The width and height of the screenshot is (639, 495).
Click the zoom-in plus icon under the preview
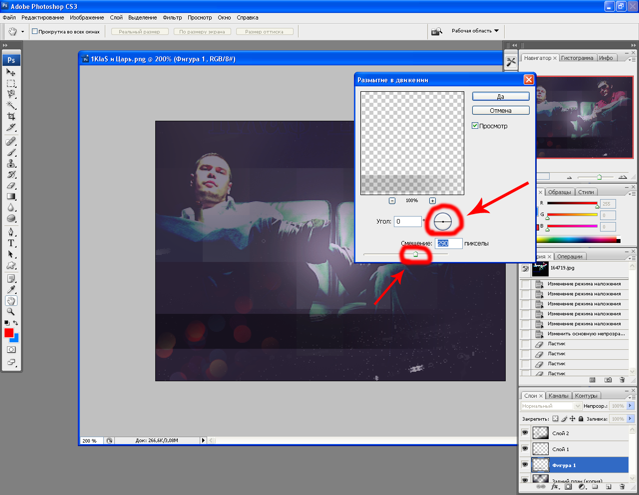tap(432, 201)
